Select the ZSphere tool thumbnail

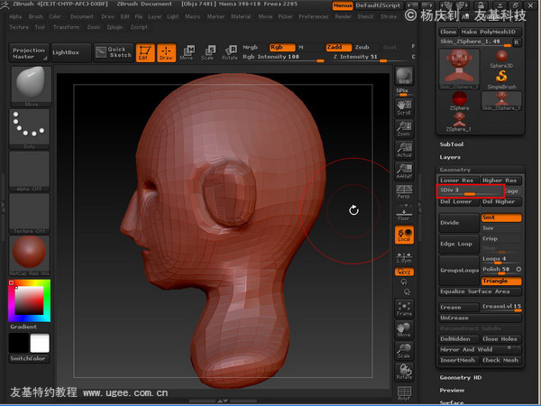[x=459, y=101]
